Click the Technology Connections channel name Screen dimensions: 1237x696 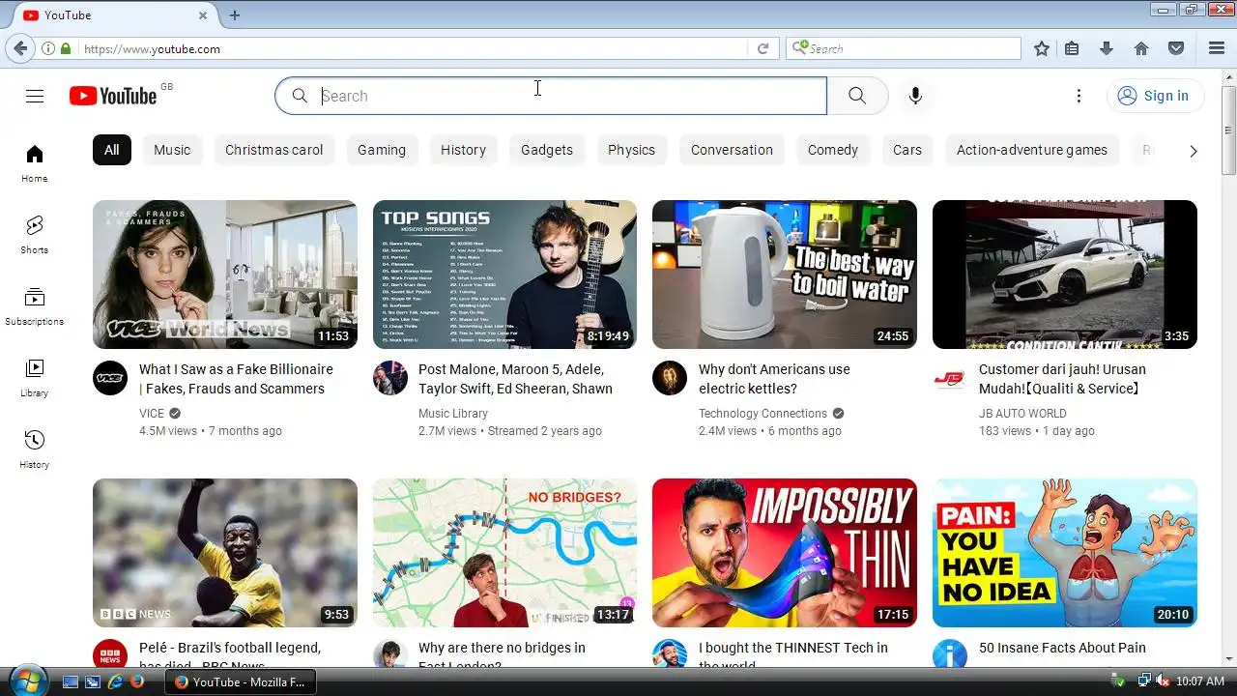[x=762, y=413]
